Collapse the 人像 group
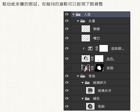Screen dimensions: 140x112 pos(73,14)
